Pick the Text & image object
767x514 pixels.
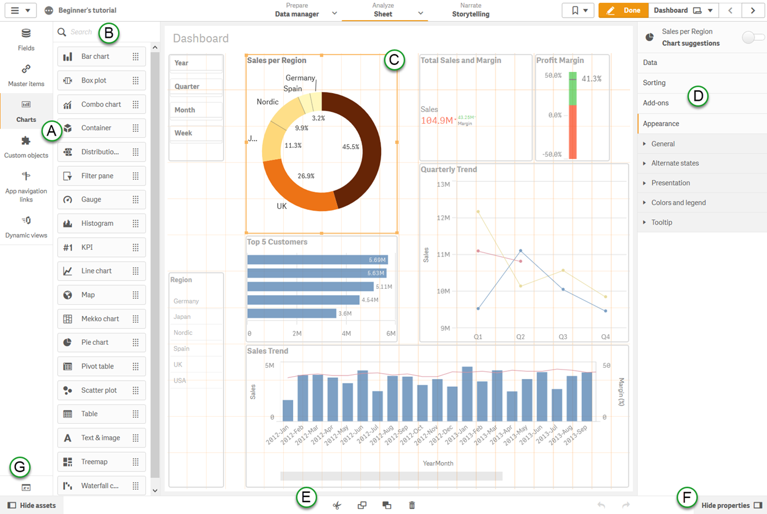click(x=101, y=438)
